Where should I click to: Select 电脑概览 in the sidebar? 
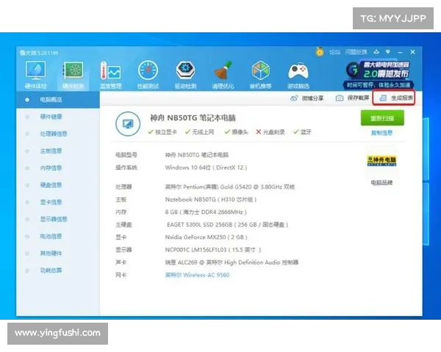[58, 100]
